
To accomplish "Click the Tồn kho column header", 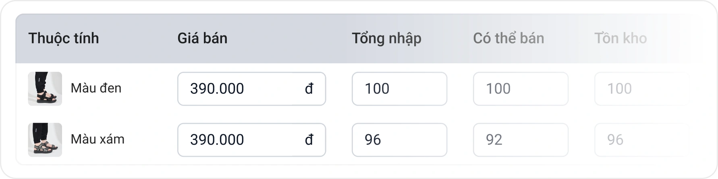I will coord(620,38).
